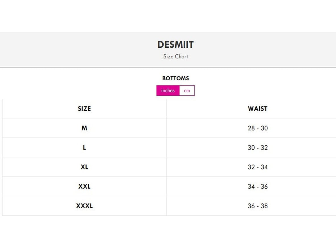Click the SIZE column header
Image resolution: width=336 pixels, height=252 pixels.
click(84, 109)
